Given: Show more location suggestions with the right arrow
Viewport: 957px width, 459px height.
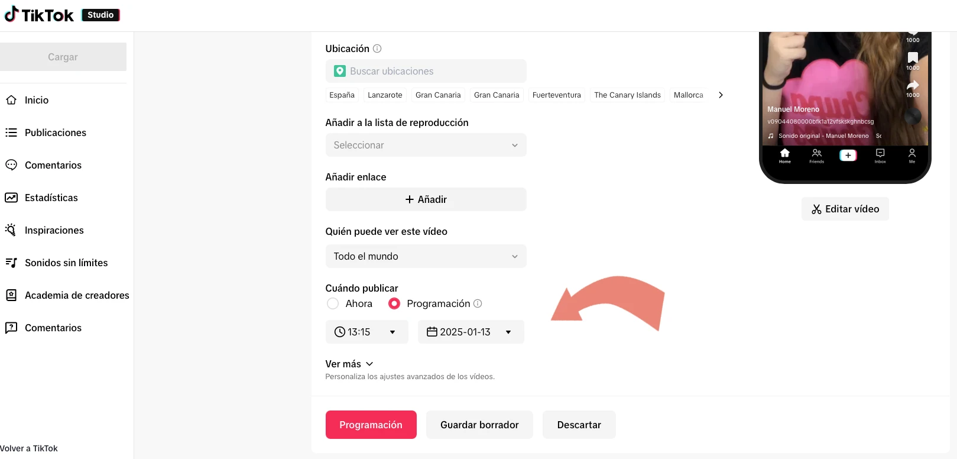Looking at the screenshot, I should pyautogui.click(x=721, y=95).
